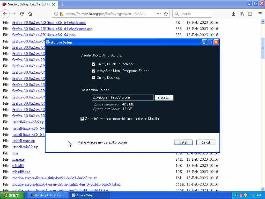265x199 pixels.
Task: Click the Install button
Action: coord(183,143)
